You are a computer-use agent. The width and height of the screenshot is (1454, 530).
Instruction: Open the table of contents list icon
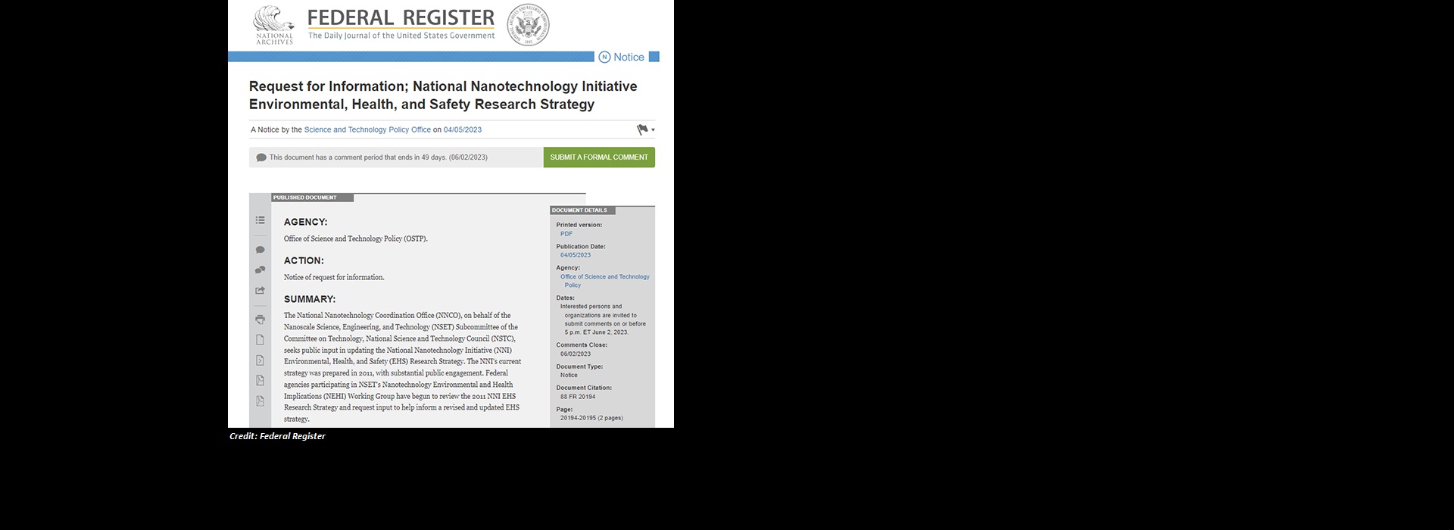click(260, 220)
